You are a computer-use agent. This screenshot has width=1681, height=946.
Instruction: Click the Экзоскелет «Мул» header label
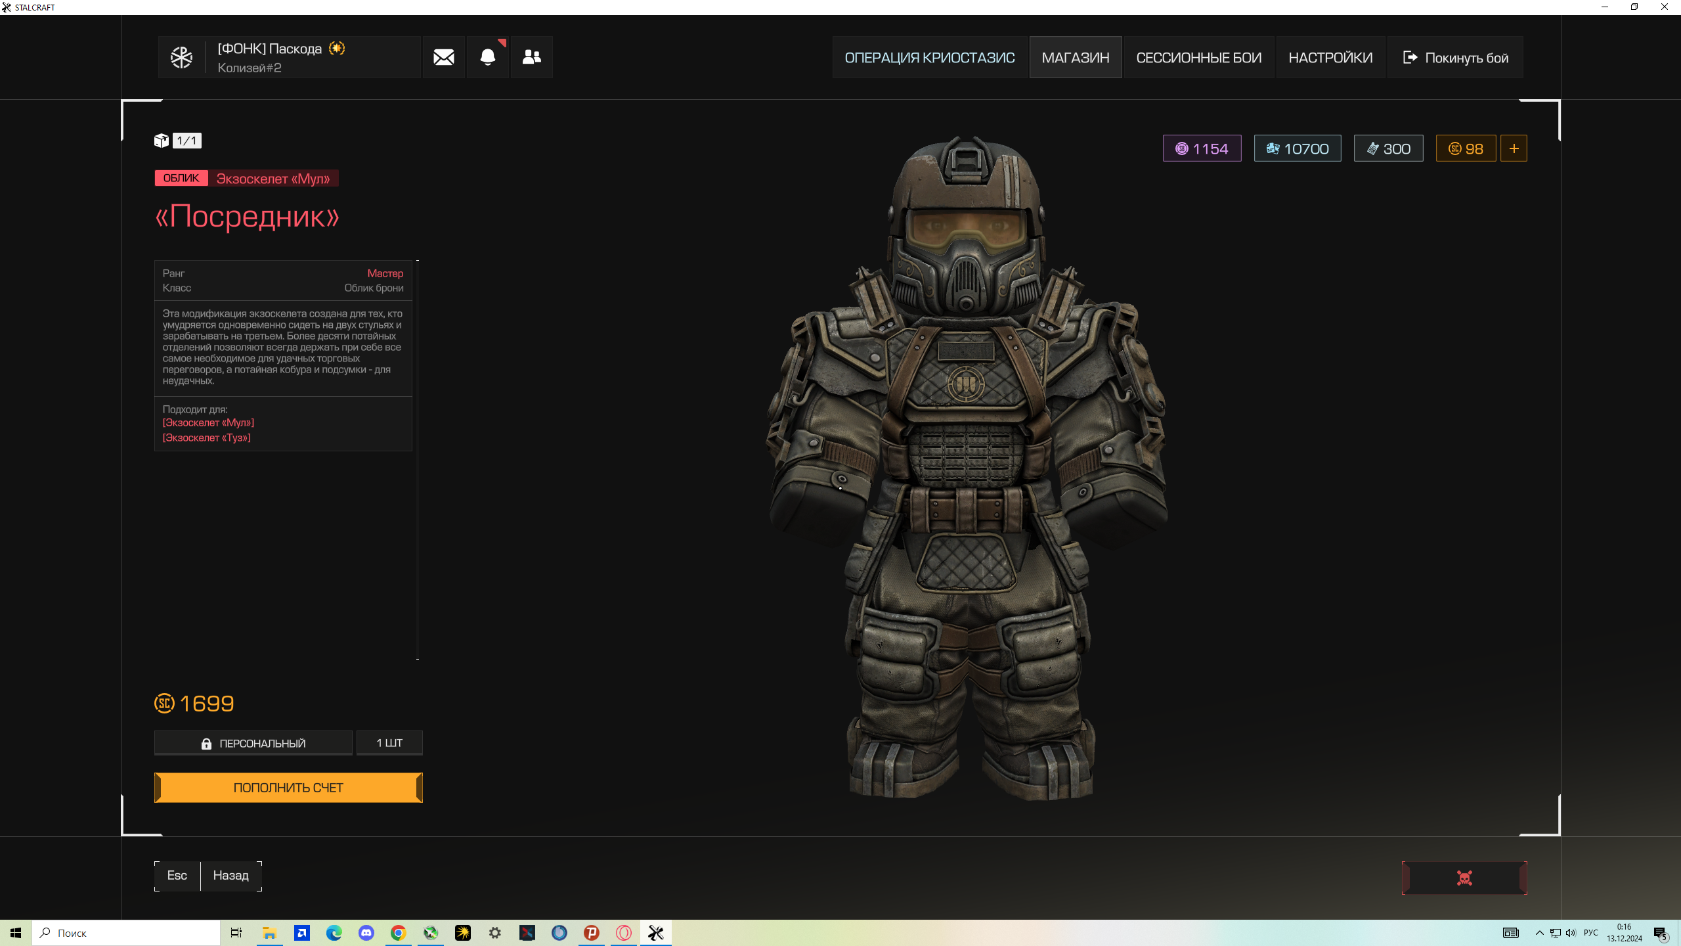273,179
